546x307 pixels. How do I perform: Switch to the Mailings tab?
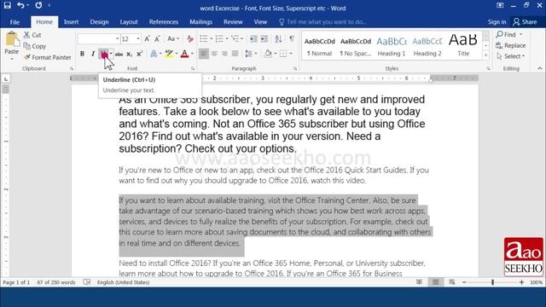(201, 22)
